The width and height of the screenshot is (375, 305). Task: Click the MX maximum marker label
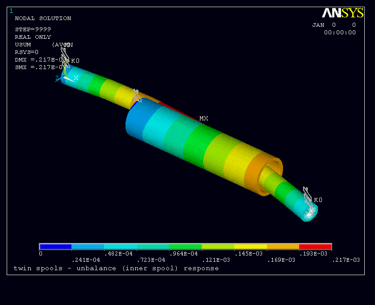pos(204,119)
